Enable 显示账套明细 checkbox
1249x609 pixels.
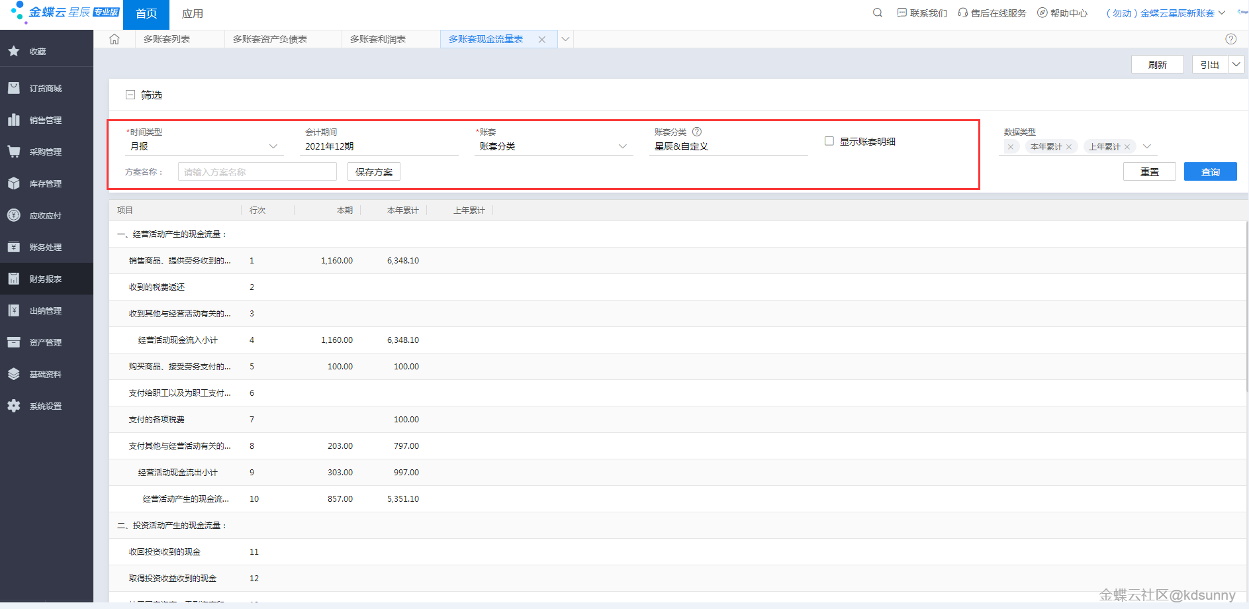click(x=829, y=141)
